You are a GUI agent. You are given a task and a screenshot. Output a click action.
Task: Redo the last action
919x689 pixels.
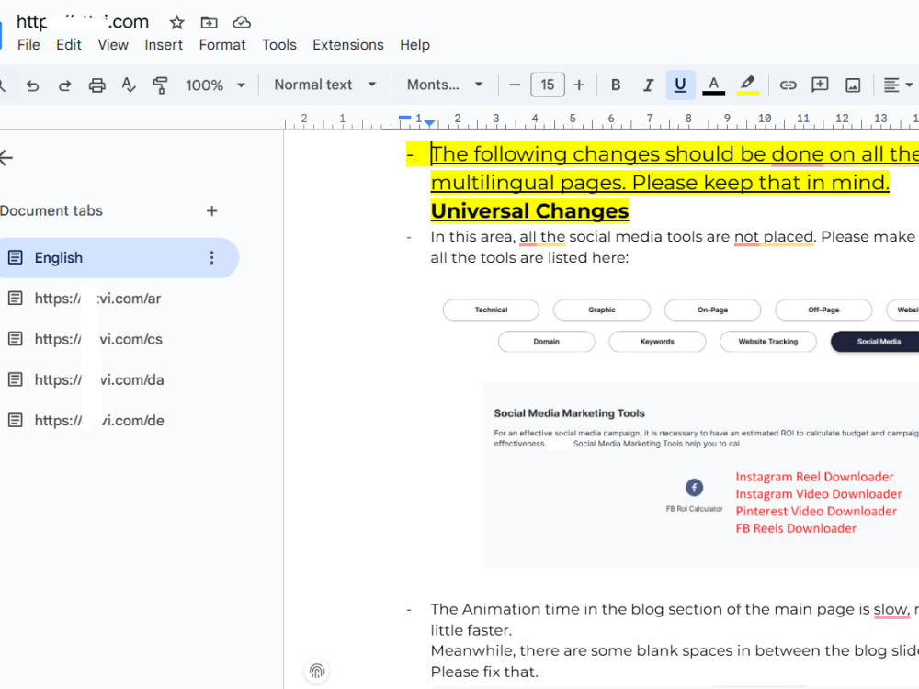point(64,85)
